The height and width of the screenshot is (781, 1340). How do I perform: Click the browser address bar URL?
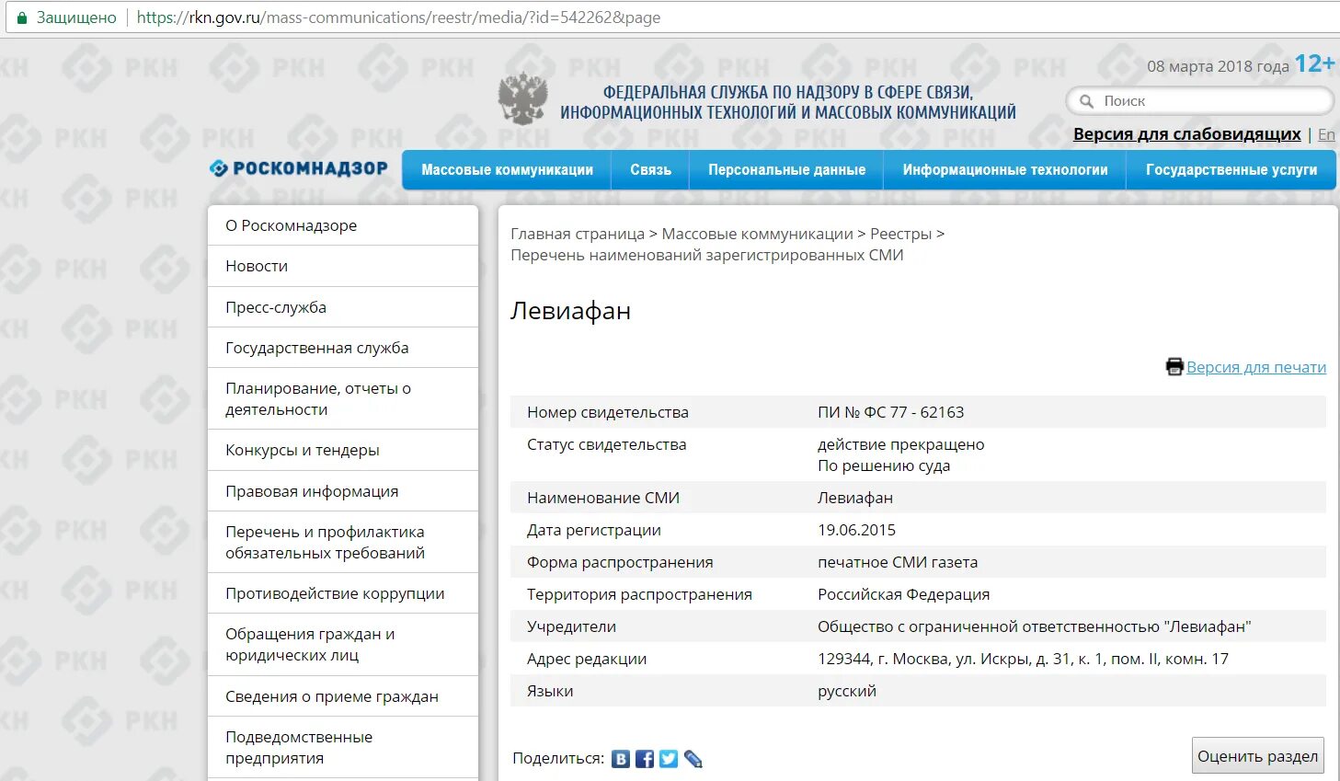398,17
